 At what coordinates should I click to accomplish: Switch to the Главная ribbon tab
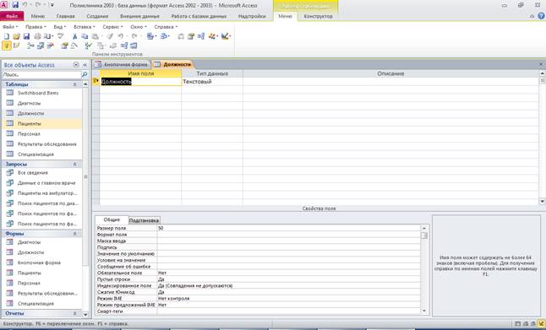65,16
